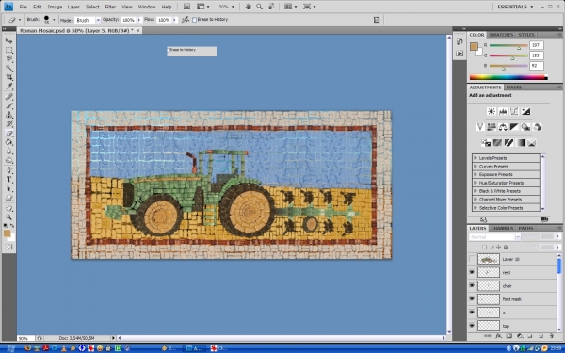565x353 pixels.
Task: Hide the 'top' layer
Action: 472,326
